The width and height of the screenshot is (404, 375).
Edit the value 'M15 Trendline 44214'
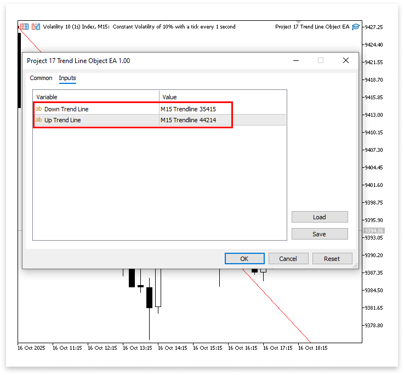pos(188,120)
